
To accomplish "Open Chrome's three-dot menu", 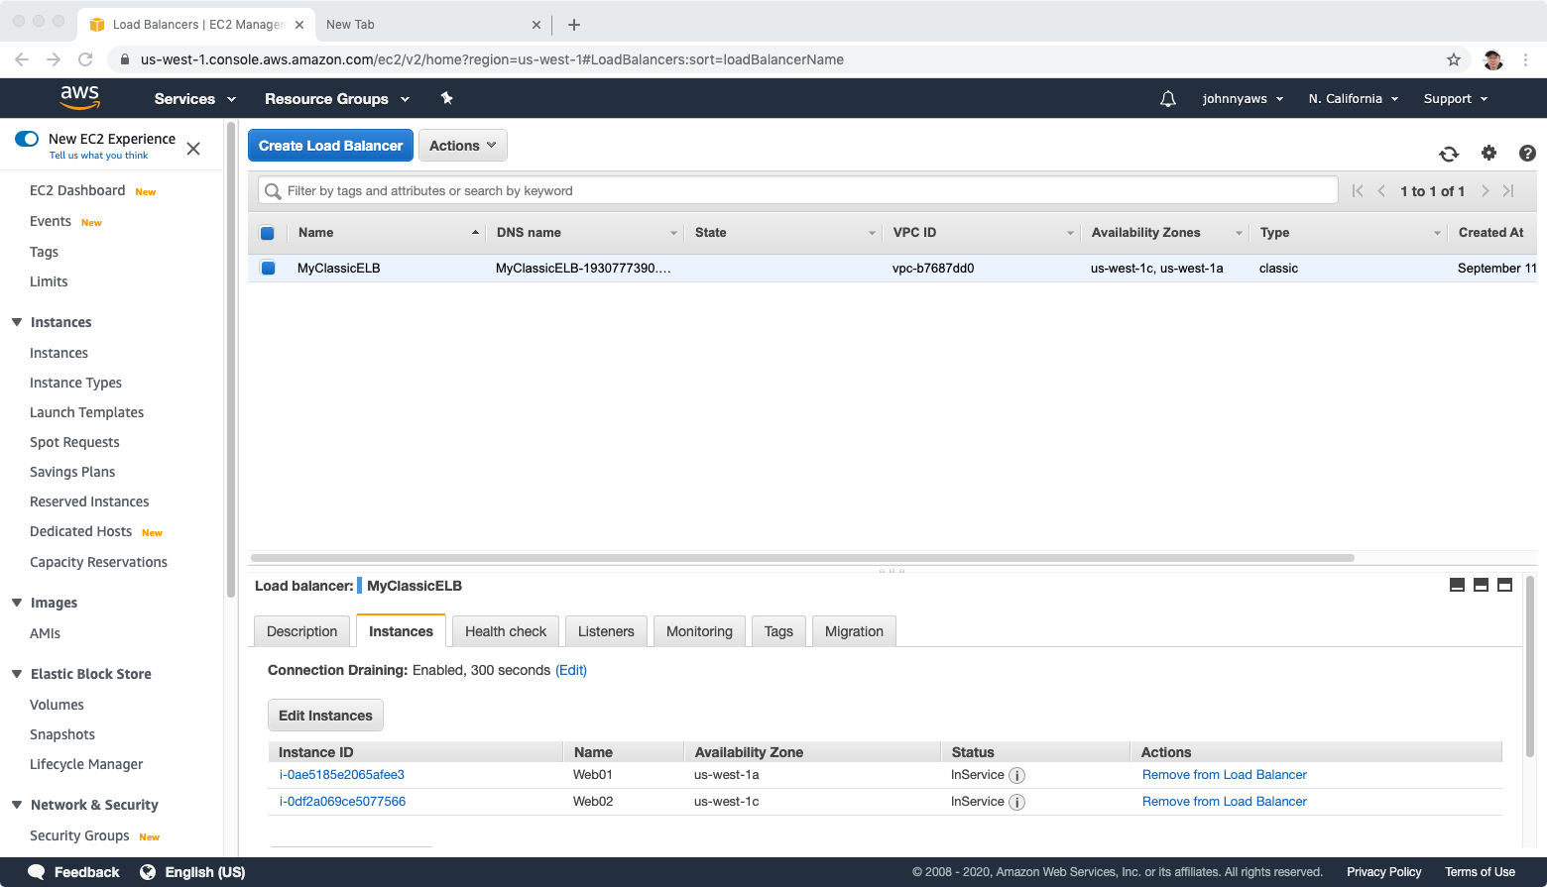I will [x=1525, y=59].
